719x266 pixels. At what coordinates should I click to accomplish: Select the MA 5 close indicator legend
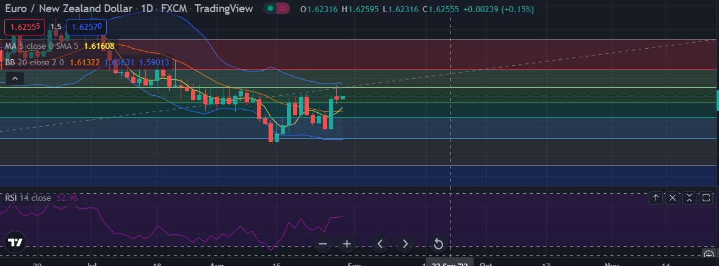coord(42,46)
